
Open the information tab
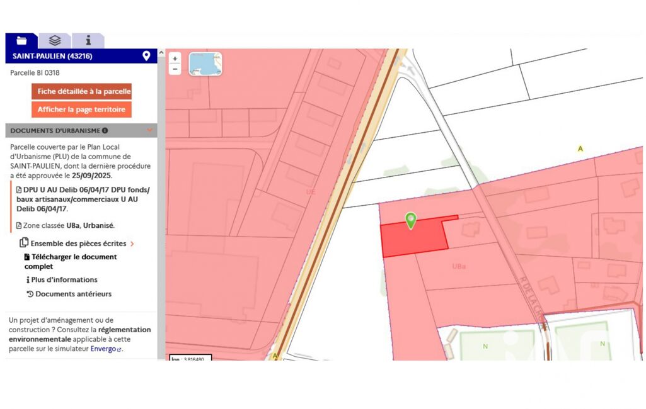[x=88, y=40]
